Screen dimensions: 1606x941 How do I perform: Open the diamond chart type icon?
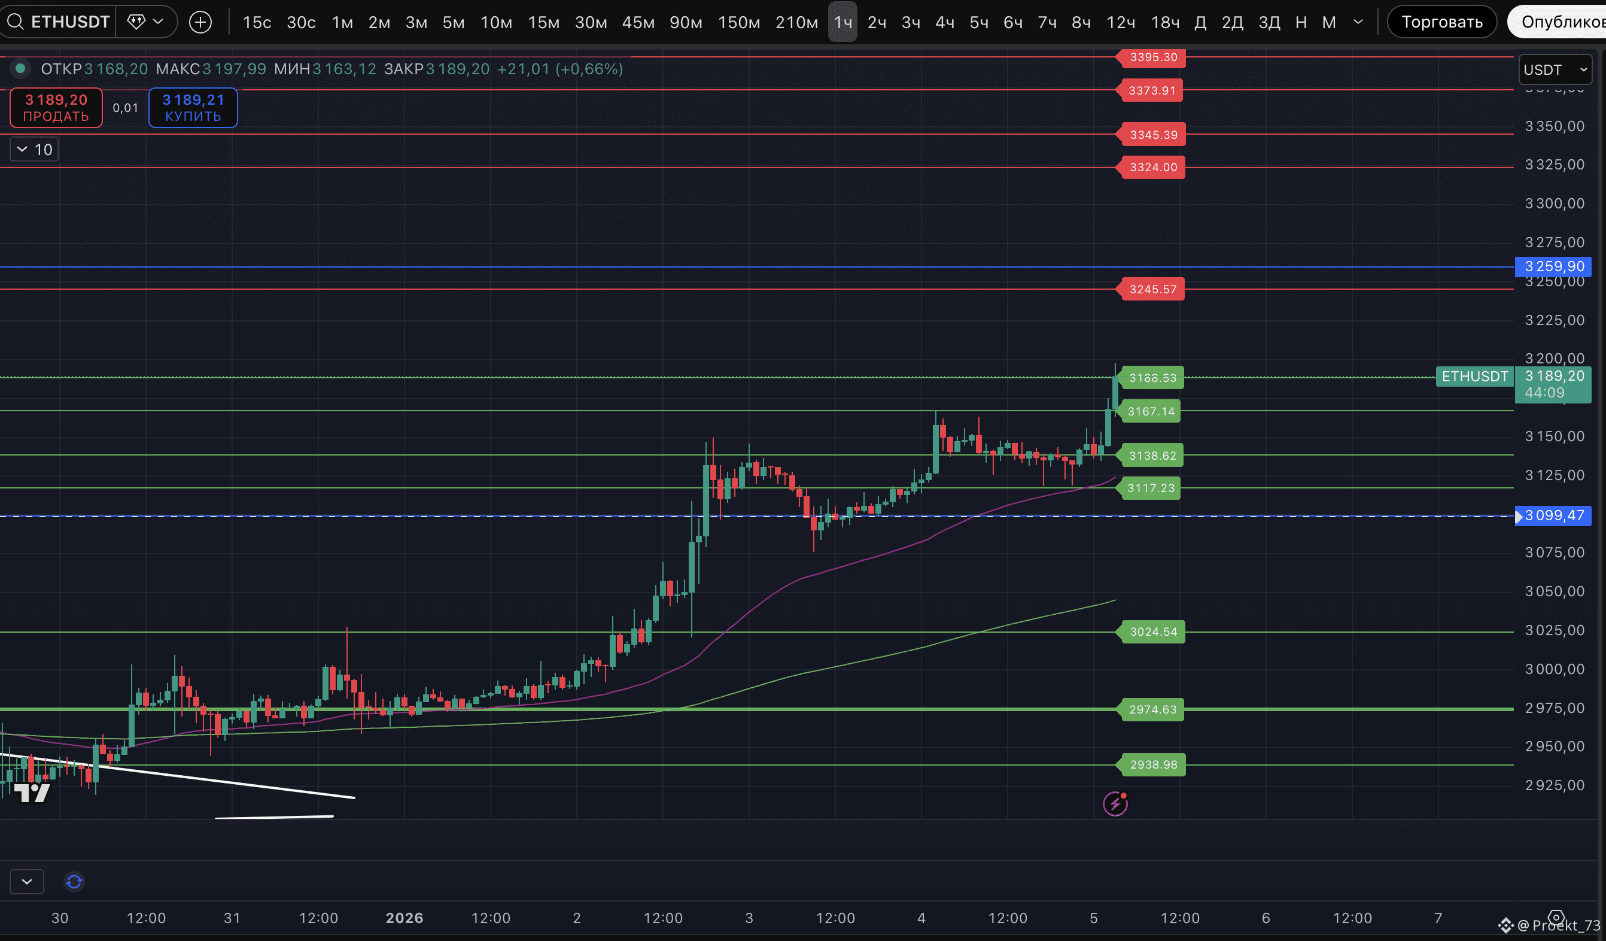tap(136, 22)
